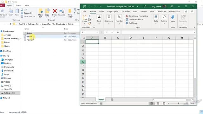Click the Excel formula bar input

157,32
